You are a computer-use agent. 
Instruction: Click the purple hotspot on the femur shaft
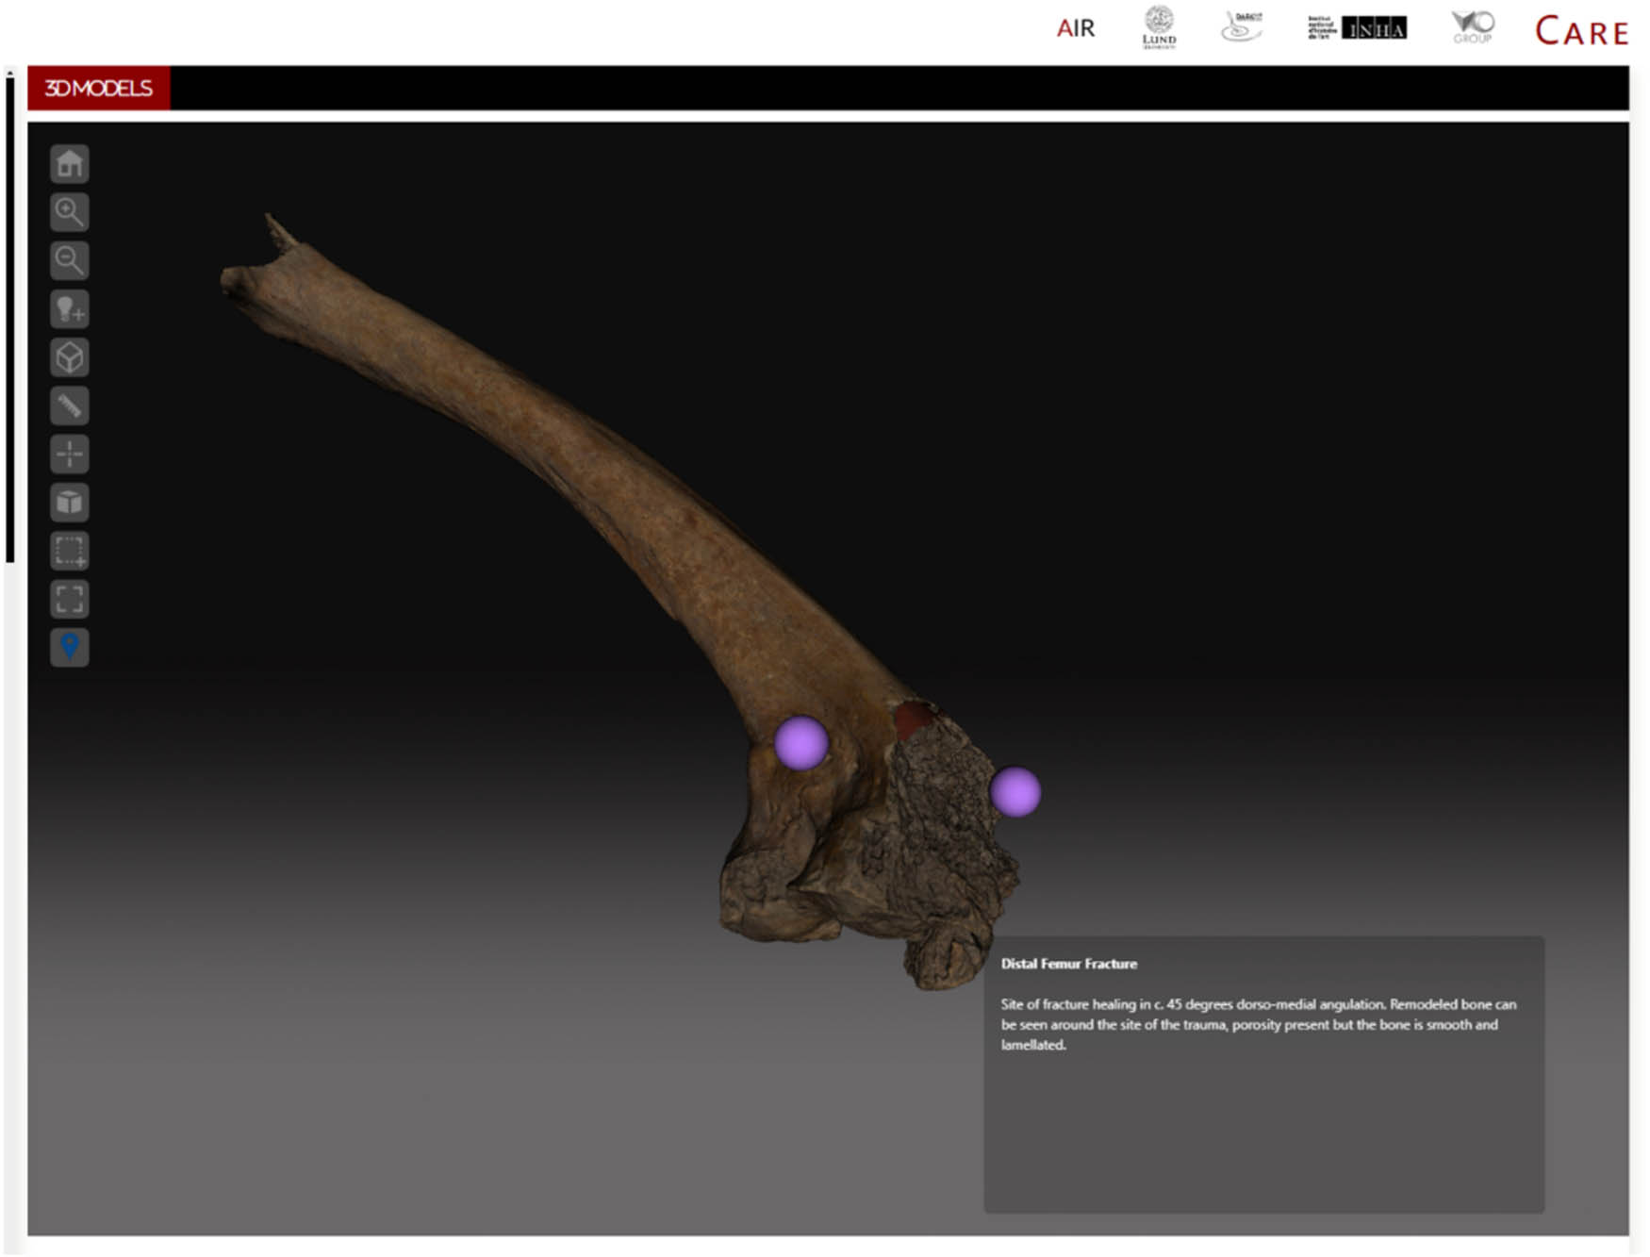[x=800, y=742]
